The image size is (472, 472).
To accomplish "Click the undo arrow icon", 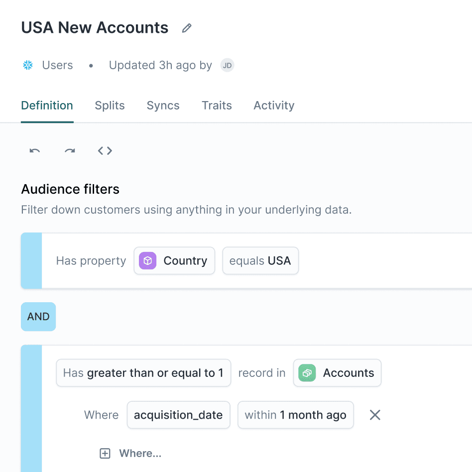I will coord(34,151).
